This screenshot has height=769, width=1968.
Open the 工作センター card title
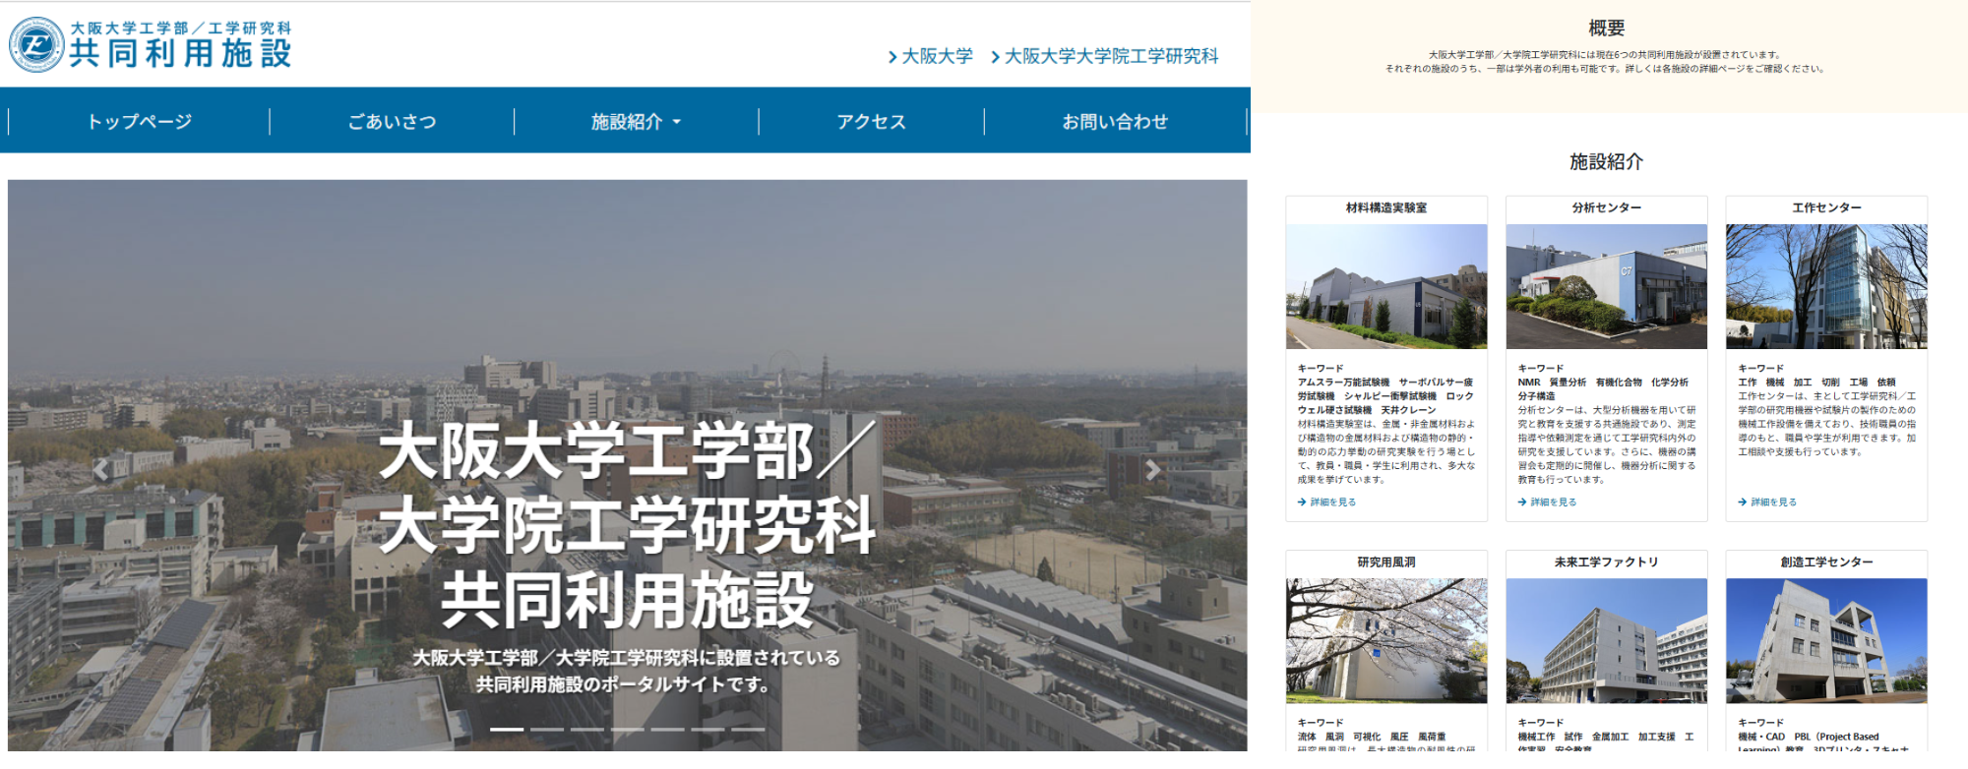1826,208
